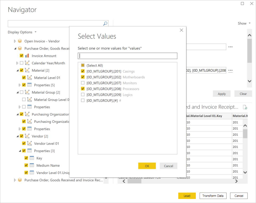The height and width of the screenshot is (203, 256).
Task: Open the Display Options dropdown
Action: pyautogui.click(x=22, y=32)
